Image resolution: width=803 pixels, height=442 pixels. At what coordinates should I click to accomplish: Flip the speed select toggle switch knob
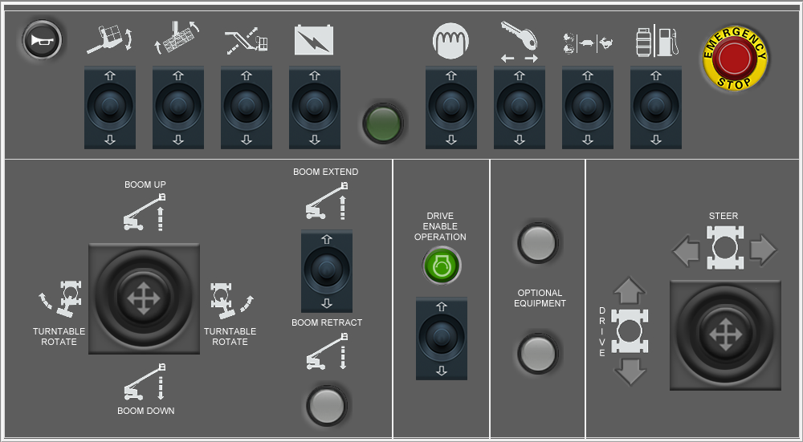[588, 107]
